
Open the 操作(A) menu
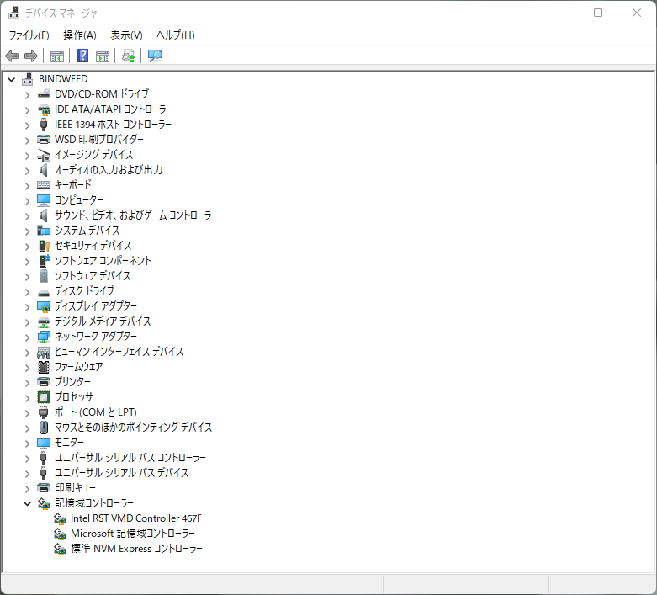click(x=80, y=35)
